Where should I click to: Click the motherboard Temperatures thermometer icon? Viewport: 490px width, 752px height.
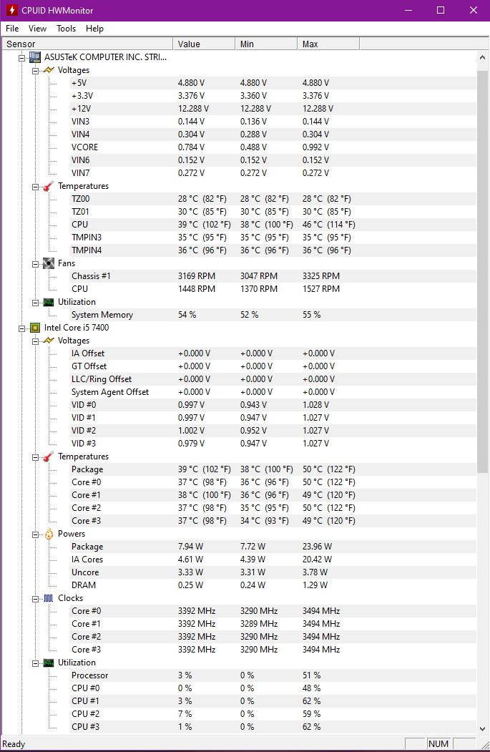[49, 186]
